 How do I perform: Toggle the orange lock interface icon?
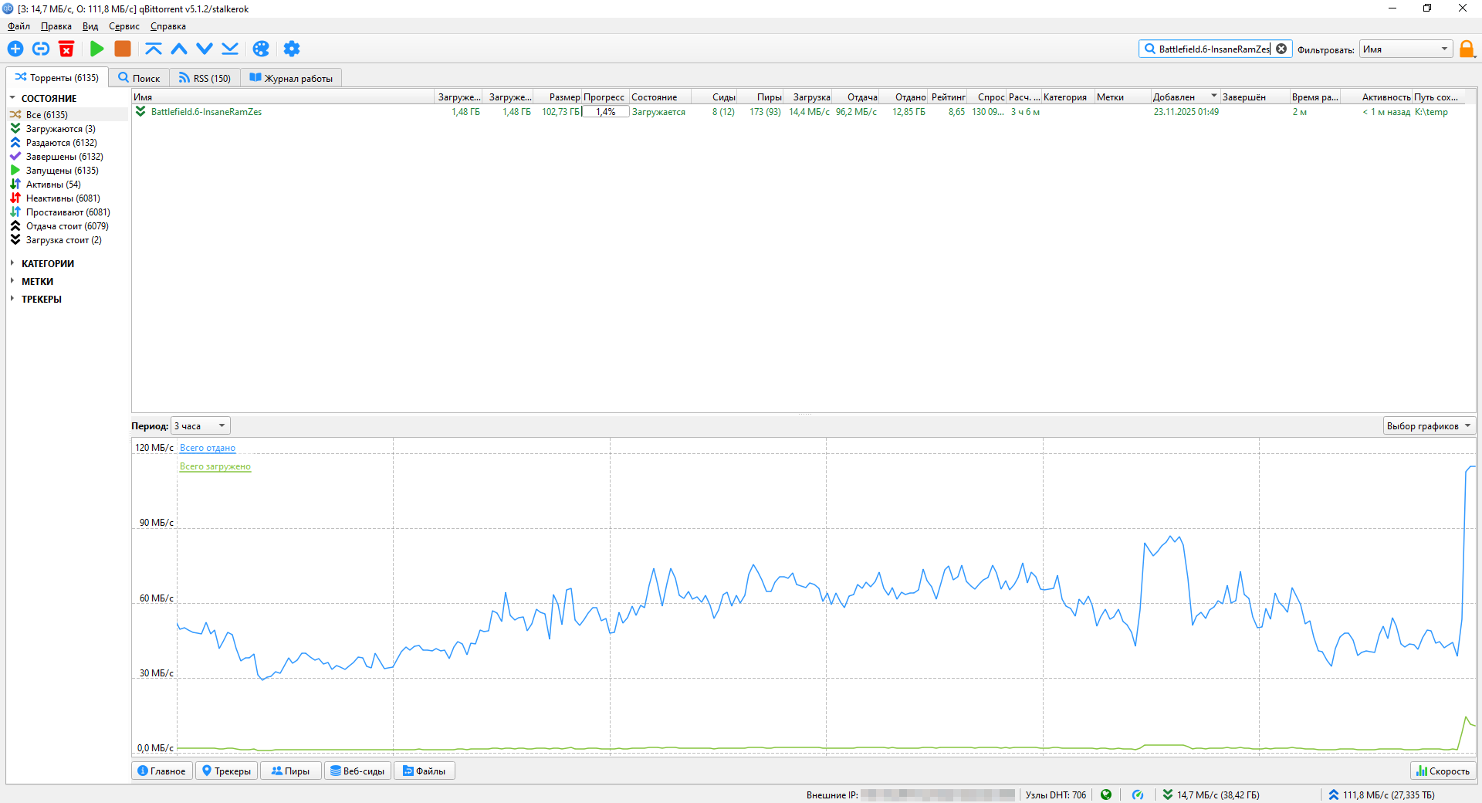click(1467, 49)
